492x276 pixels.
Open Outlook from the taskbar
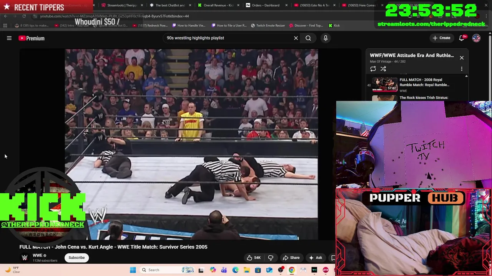(x=269, y=270)
